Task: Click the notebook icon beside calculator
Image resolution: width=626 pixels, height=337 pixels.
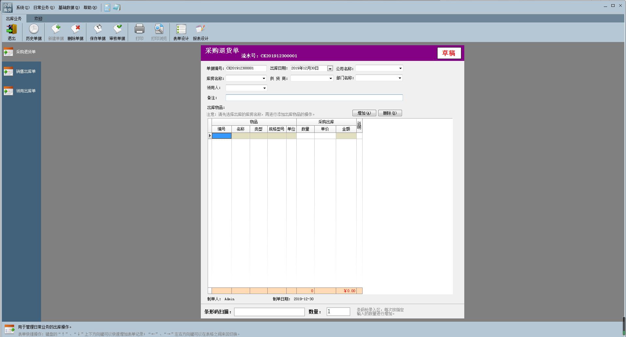Action: (117, 7)
